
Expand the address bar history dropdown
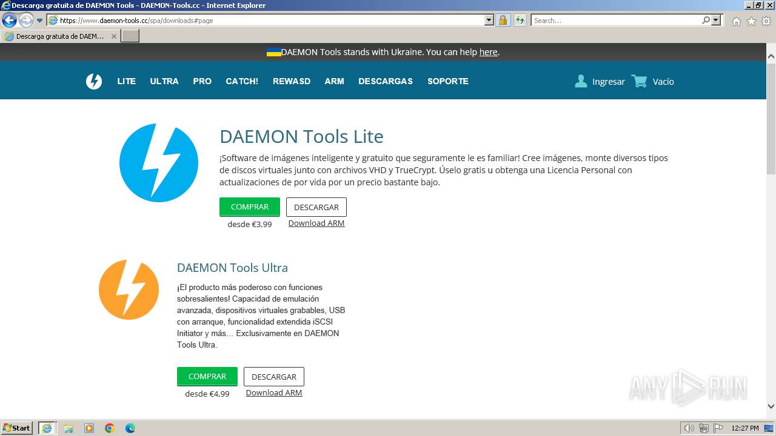489,20
